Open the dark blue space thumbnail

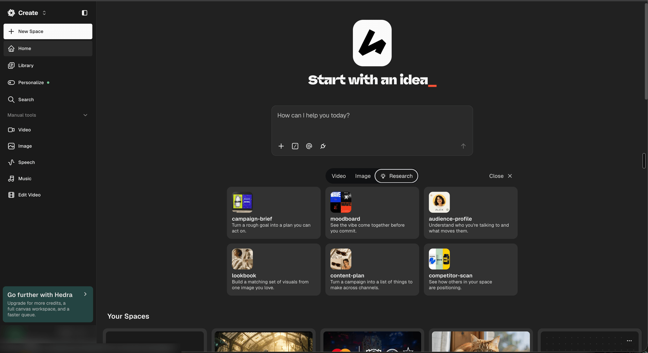click(x=372, y=341)
